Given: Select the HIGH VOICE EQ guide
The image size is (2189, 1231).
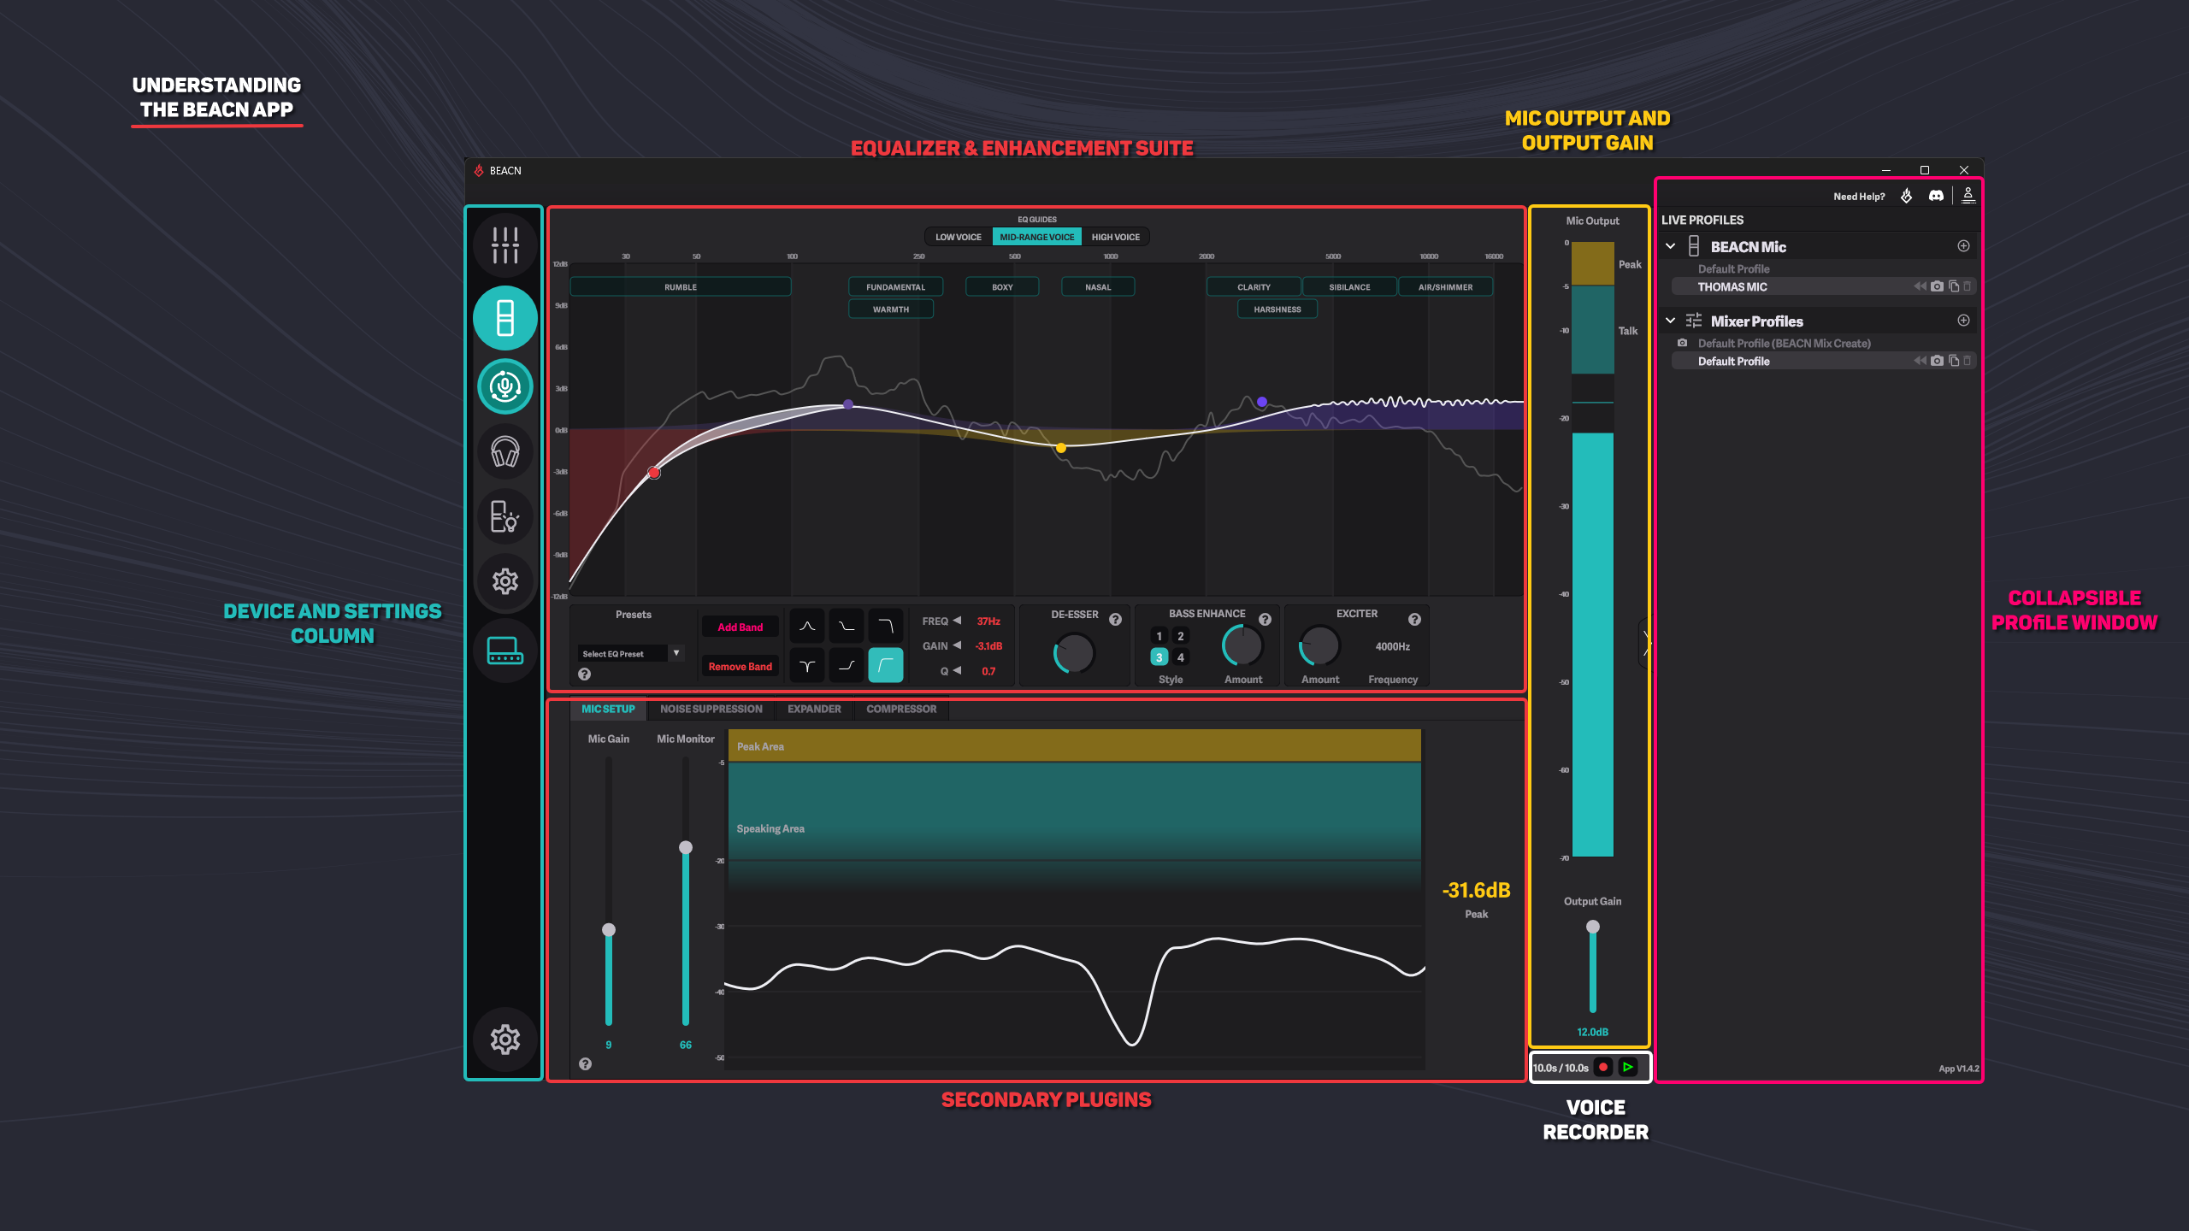Looking at the screenshot, I should point(1116,237).
